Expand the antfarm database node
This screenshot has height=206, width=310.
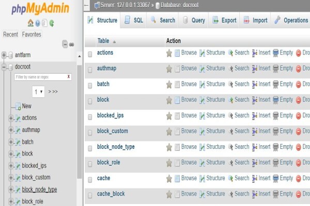click(x=4, y=55)
